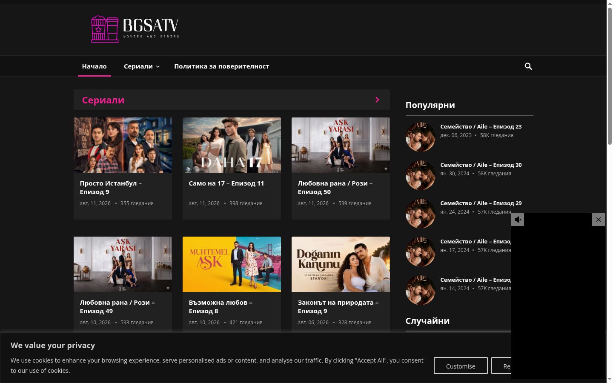Click the Случайни sidebar heading

point(427,321)
